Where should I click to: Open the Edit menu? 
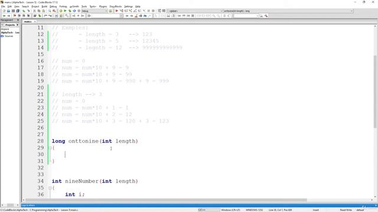tap(9, 6)
